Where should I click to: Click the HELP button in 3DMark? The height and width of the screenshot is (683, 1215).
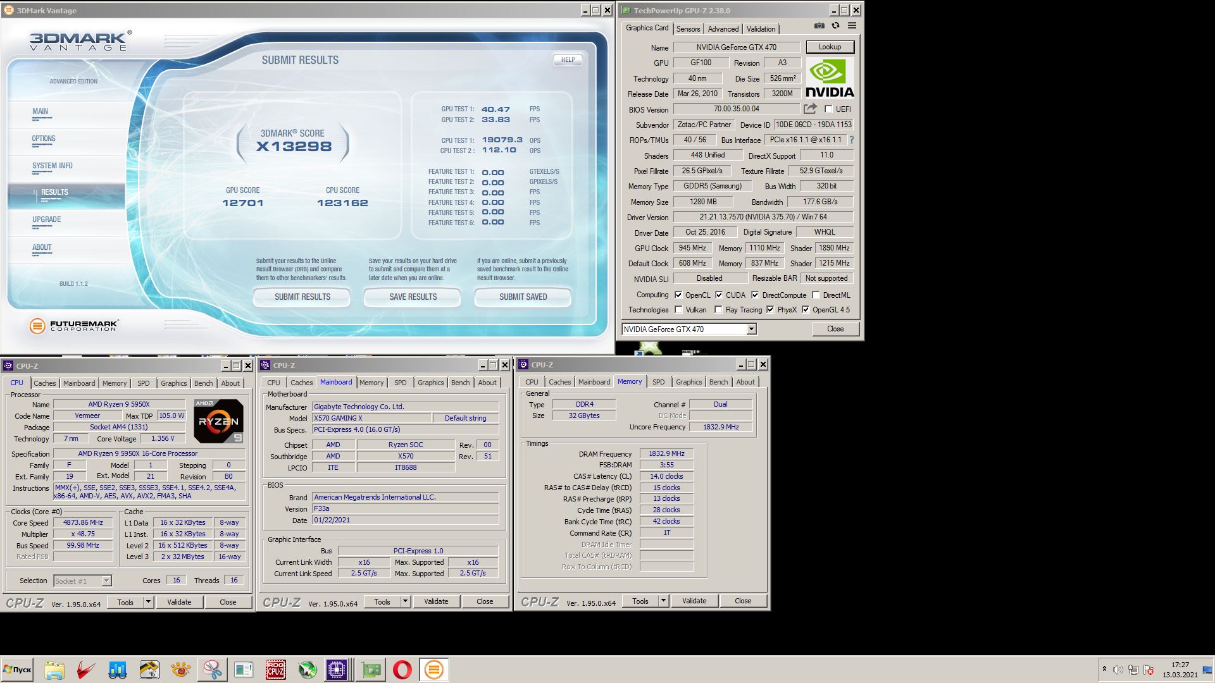point(568,59)
